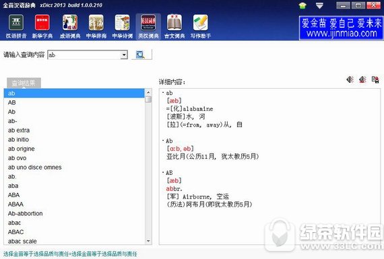The image size is (384, 259).
Task: Click the first speaker pronunciation icon
Action: click(x=350, y=79)
